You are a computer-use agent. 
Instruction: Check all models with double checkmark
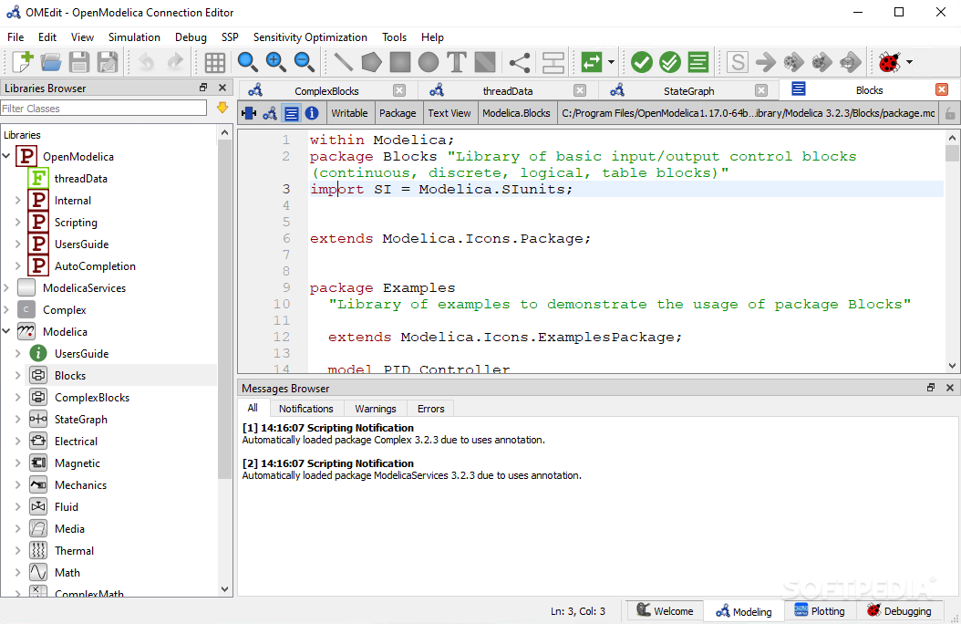coord(670,62)
